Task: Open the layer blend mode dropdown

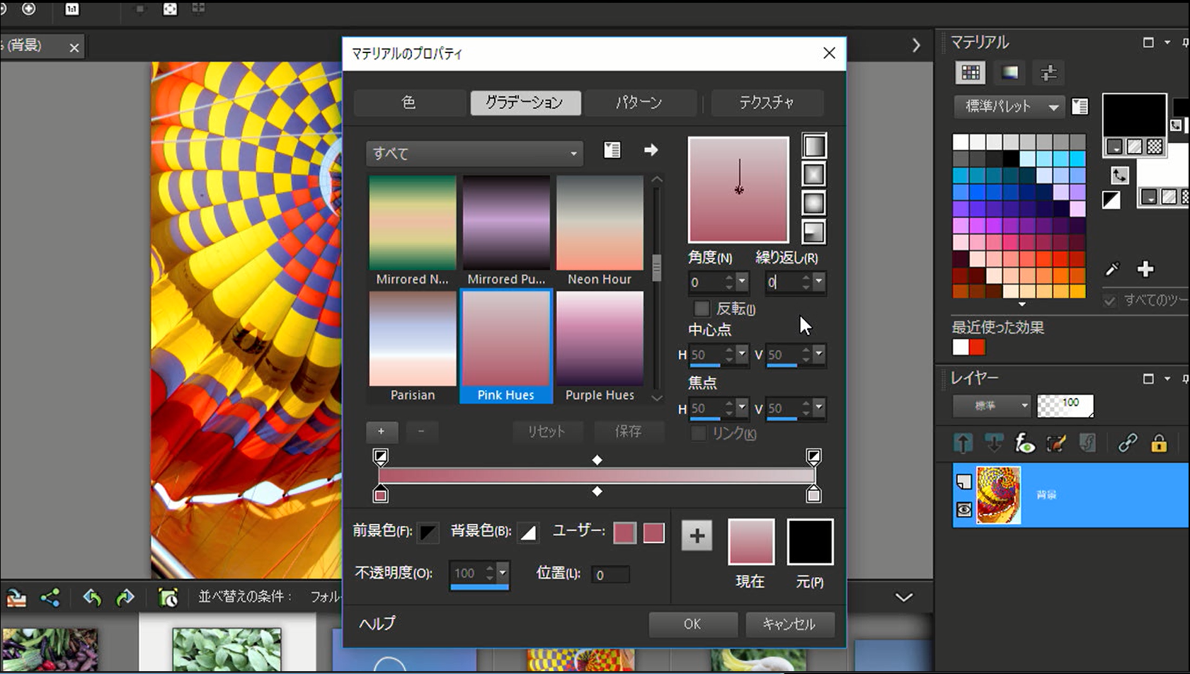Action: pos(991,406)
